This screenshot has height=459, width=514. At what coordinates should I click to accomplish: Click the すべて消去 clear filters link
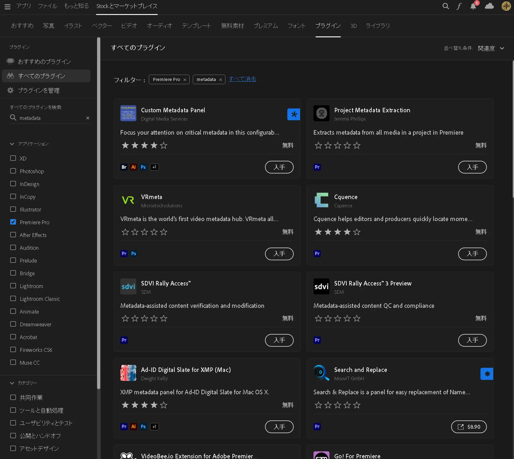coord(243,79)
